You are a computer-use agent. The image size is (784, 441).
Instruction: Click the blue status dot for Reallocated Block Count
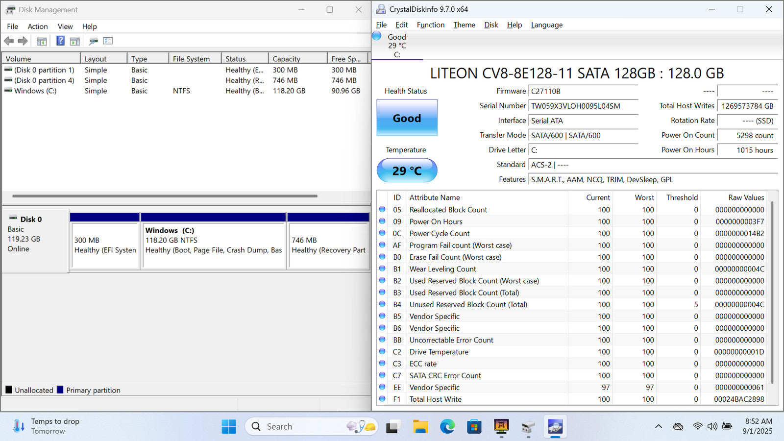382,209
